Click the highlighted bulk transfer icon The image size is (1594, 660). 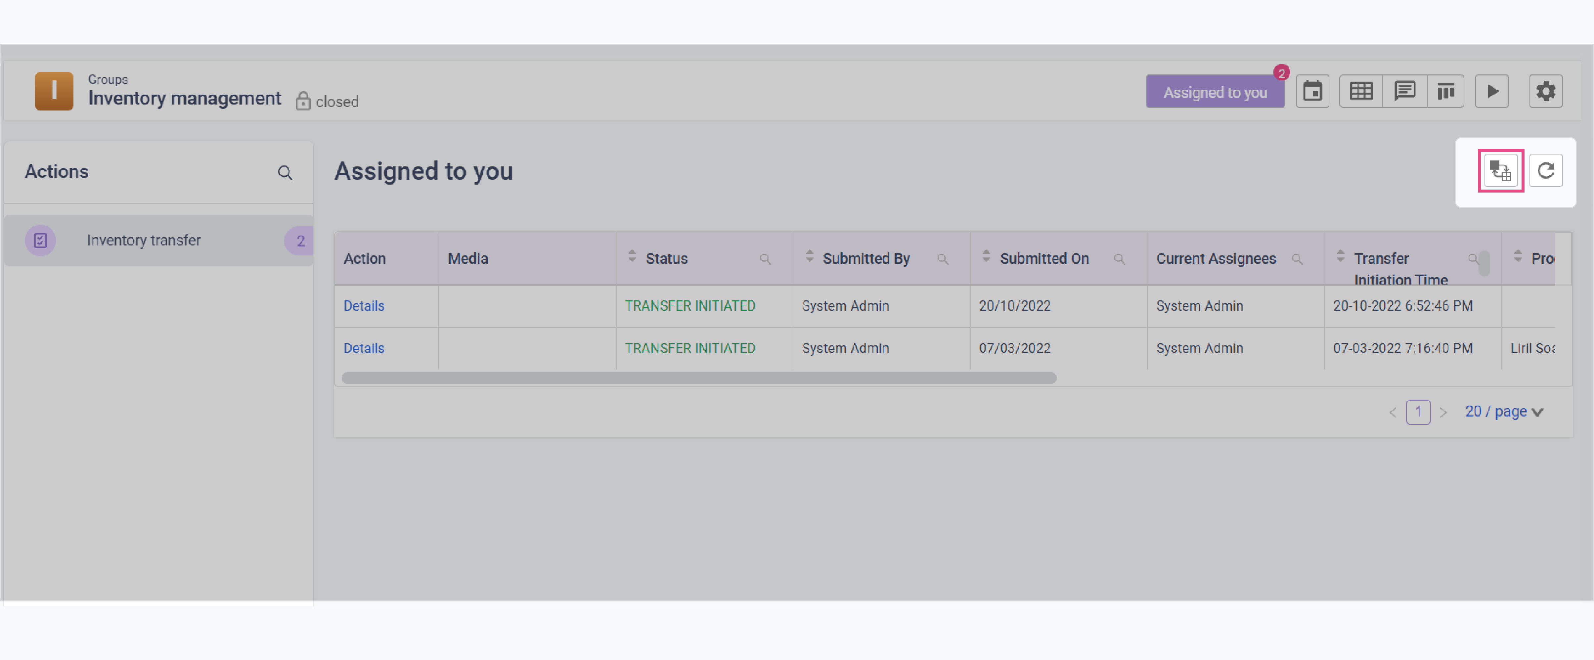pos(1500,171)
